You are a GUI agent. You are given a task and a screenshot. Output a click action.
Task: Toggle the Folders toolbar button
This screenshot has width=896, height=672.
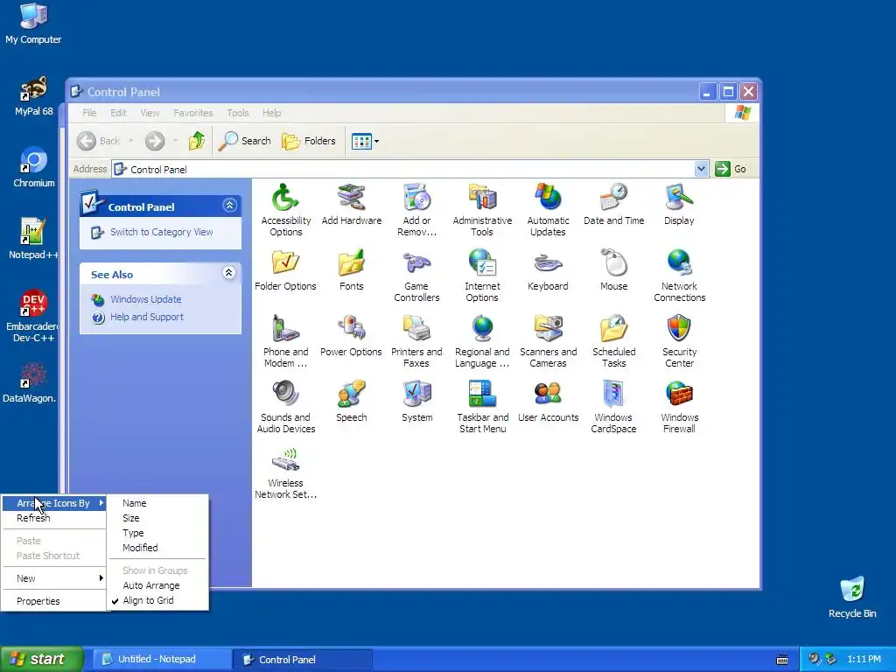[x=309, y=141]
